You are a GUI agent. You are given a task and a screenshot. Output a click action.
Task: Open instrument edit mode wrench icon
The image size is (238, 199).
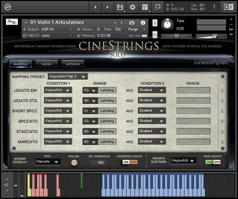pos(12,22)
